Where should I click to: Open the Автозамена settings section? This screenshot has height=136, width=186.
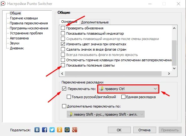point(19,38)
